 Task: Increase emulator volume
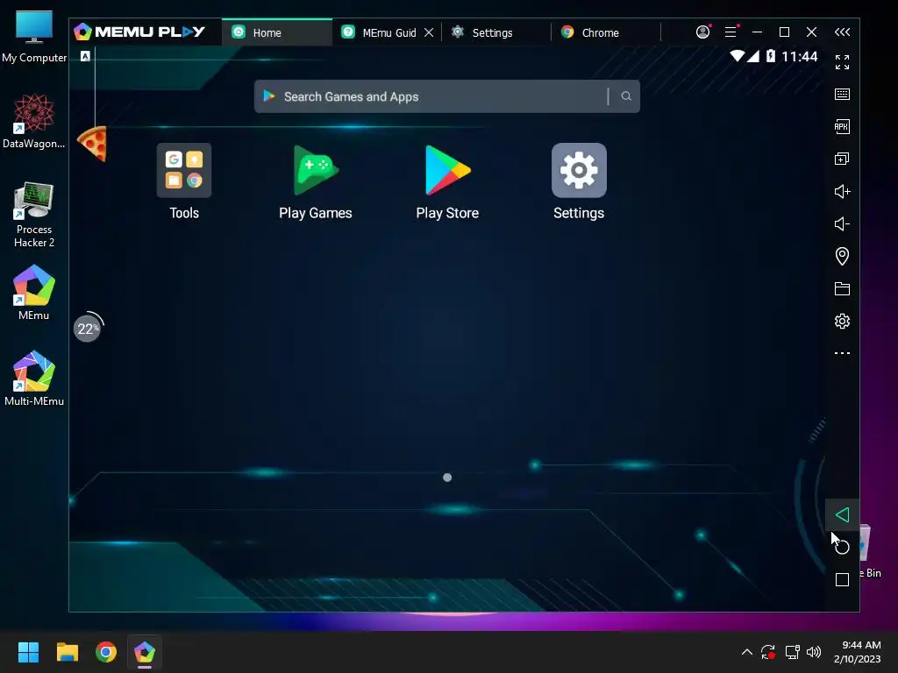pos(842,191)
